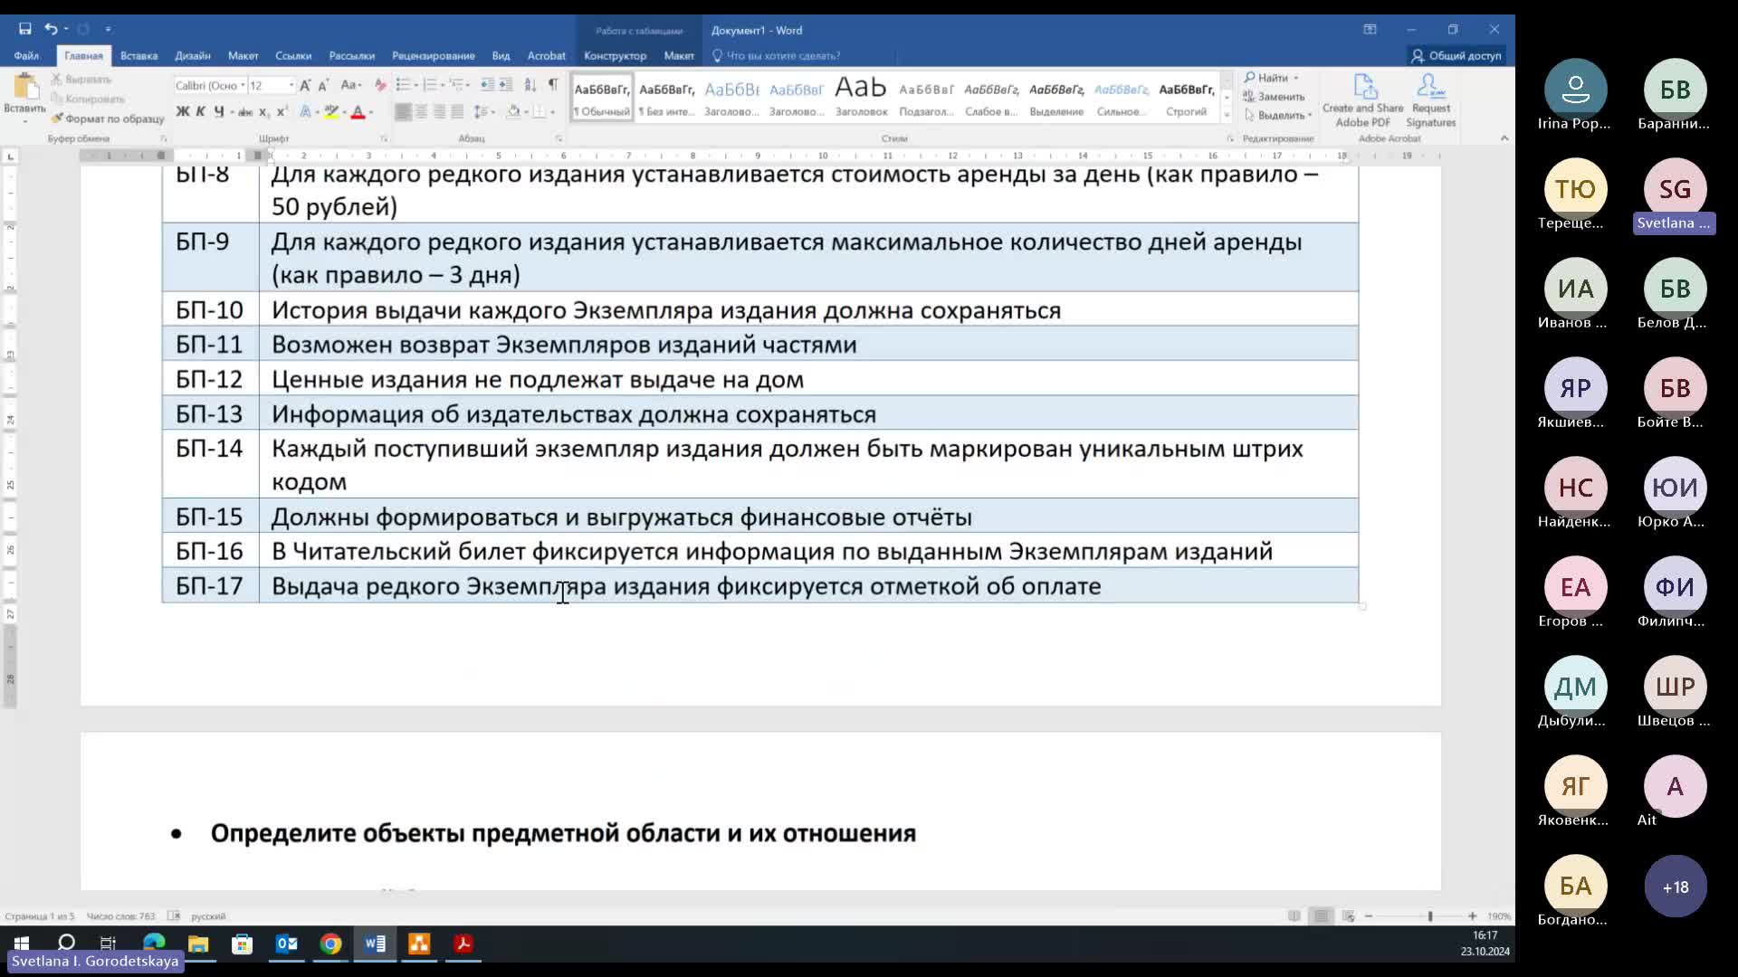
Task: Increase font size with large A icon
Action: pyautogui.click(x=305, y=85)
